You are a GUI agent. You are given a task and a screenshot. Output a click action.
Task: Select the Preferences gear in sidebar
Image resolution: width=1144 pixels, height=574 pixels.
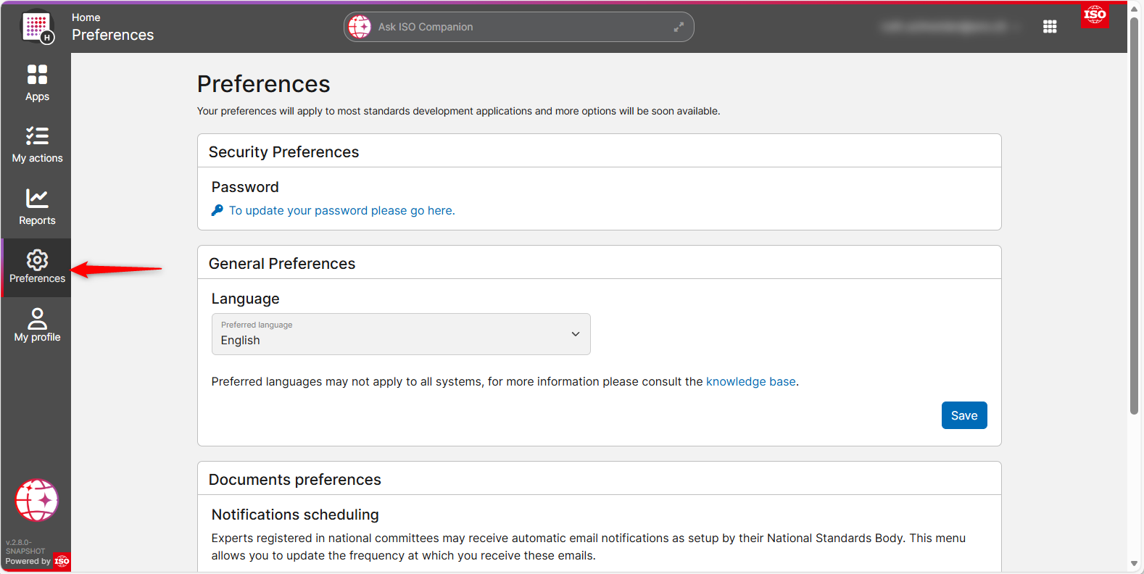point(37,267)
